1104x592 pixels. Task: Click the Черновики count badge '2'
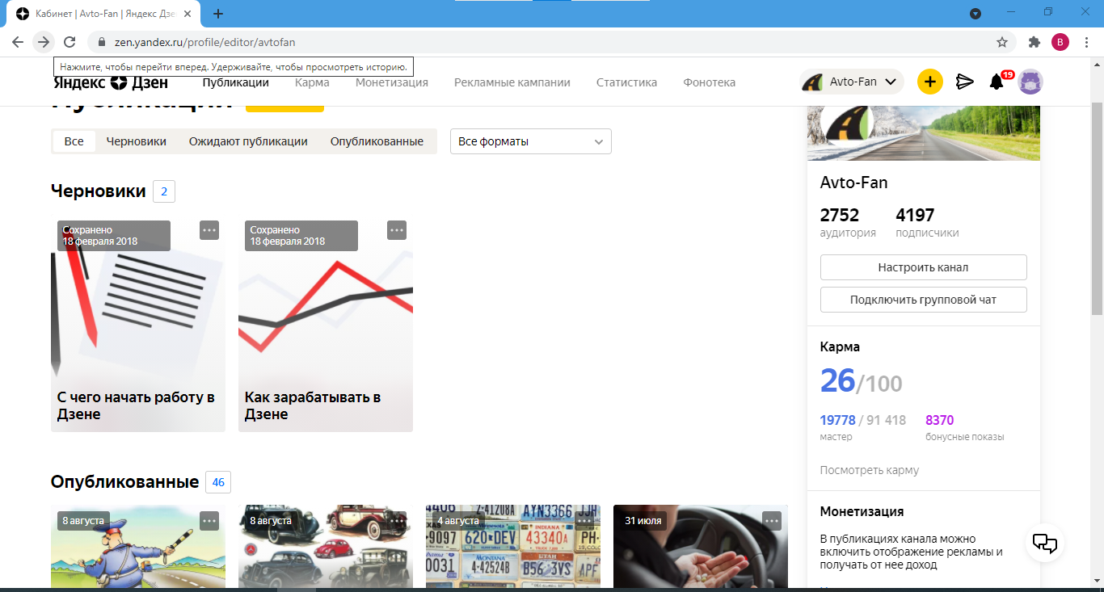tap(164, 191)
